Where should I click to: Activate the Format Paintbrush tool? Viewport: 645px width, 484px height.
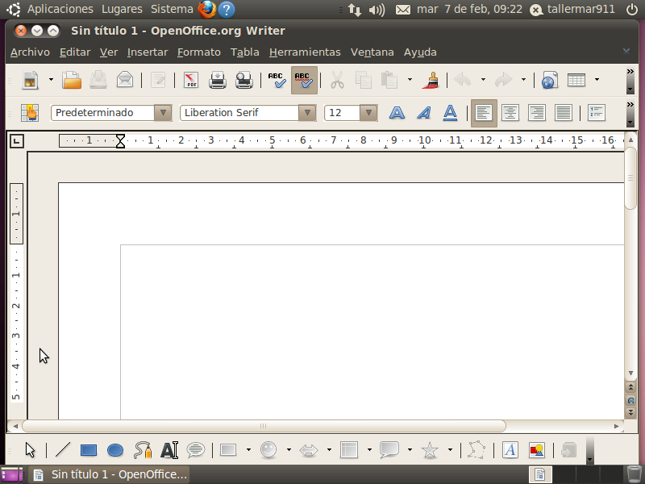click(432, 80)
